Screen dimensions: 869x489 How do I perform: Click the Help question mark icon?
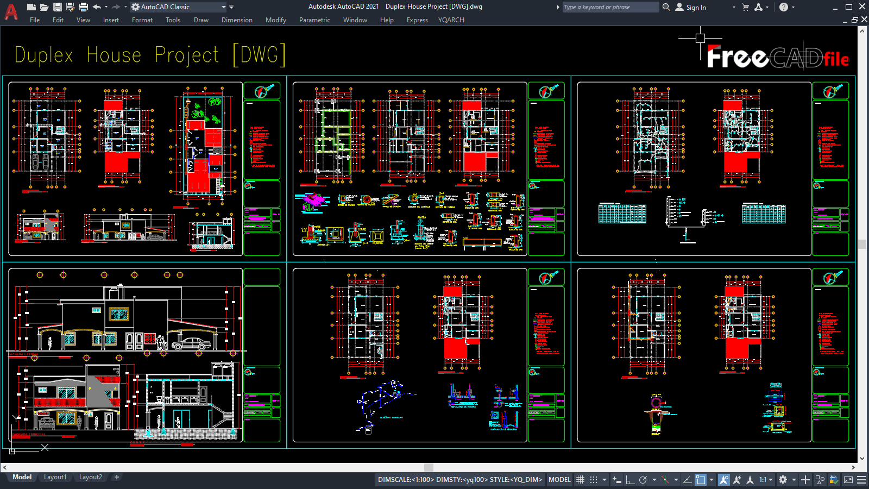[783, 7]
